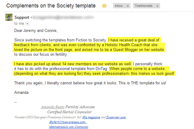194x129 pixels.
Task: Toggle the yellow importance marker icon
Action: (x=104, y=6)
